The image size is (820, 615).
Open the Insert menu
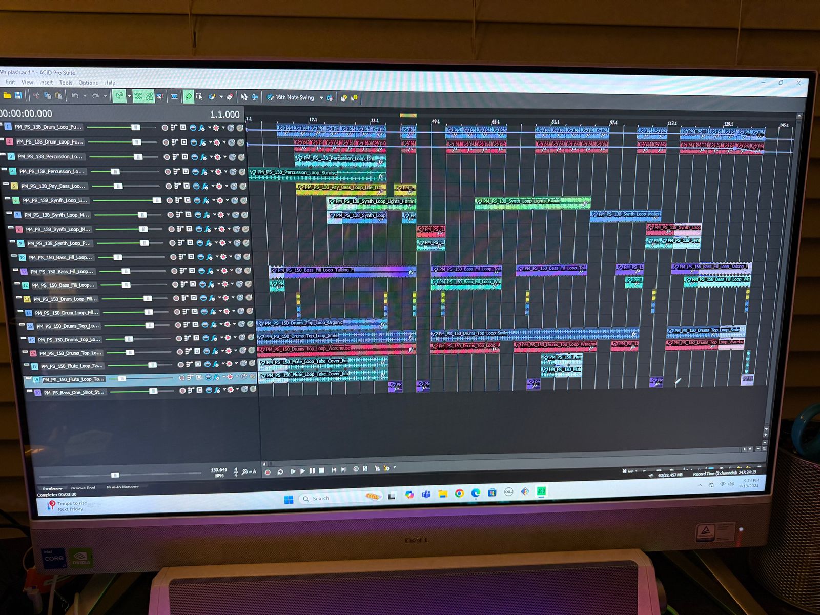[x=46, y=83]
